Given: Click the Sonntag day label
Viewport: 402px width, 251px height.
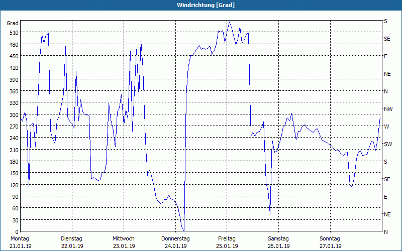Looking at the screenshot, I should tap(330, 239).
